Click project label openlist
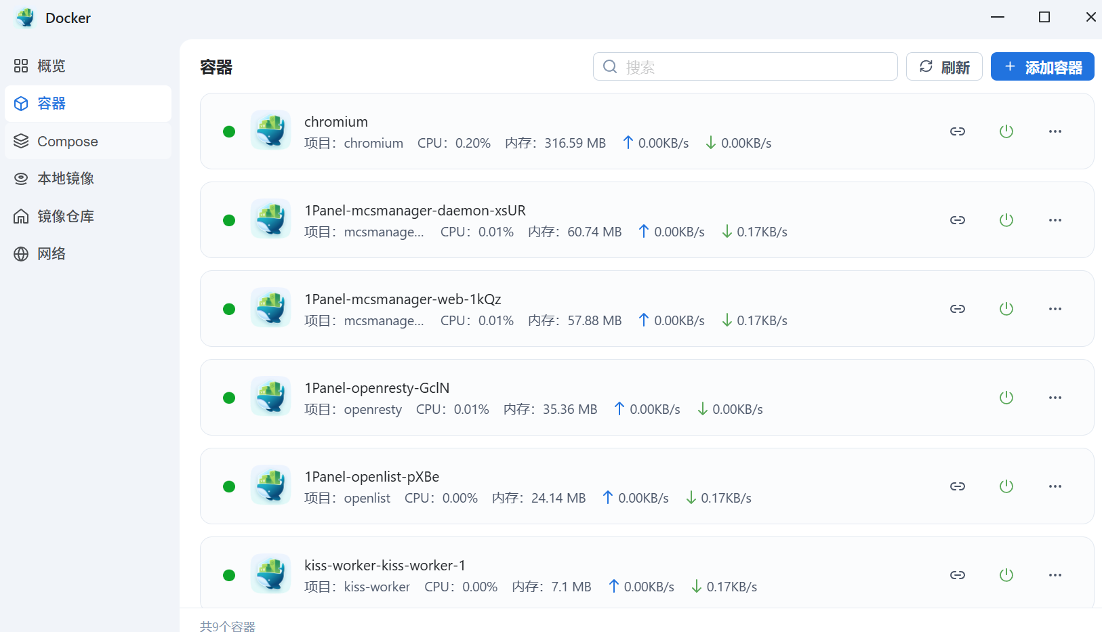 tap(367, 498)
